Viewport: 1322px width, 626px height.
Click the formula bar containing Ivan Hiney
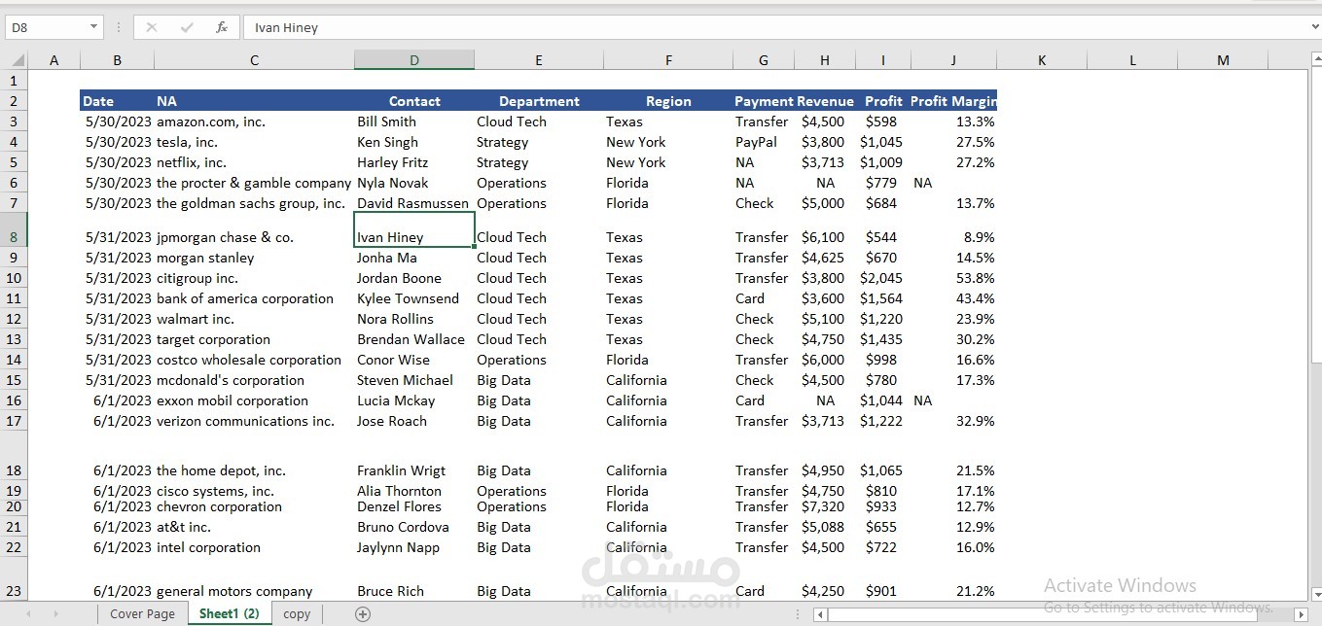[x=778, y=27]
